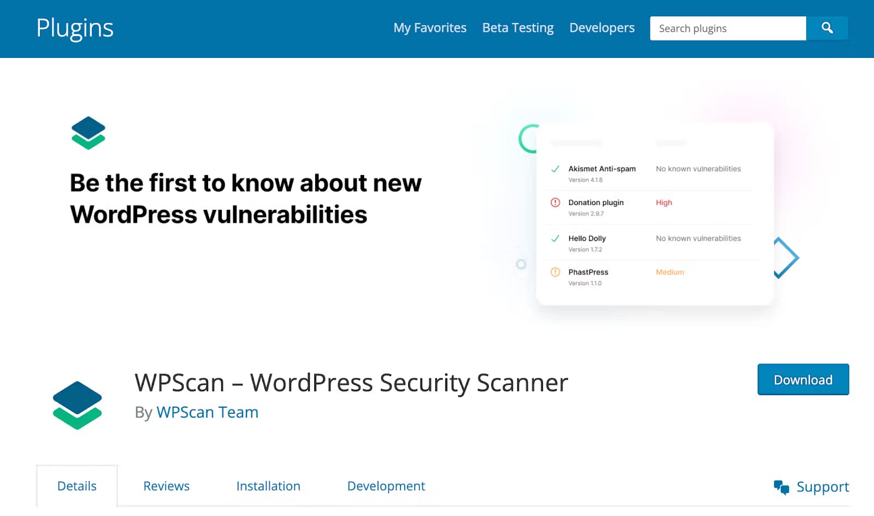Click the Download button

[803, 379]
